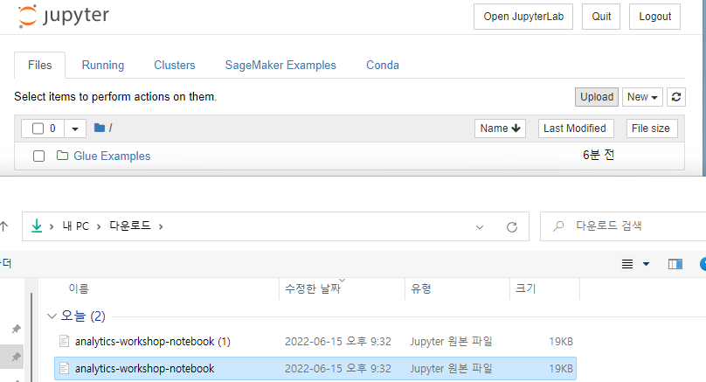Click the green download arrow icon in Explorer address bar
Viewport: 706px width, 382px height.
[37, 226]
